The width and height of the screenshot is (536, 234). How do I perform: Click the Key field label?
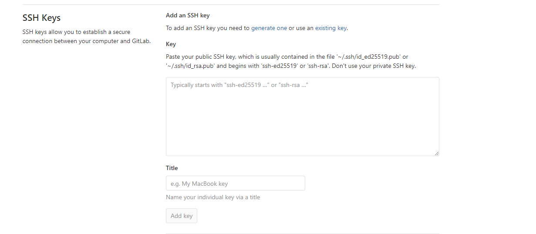pos(171,44)
